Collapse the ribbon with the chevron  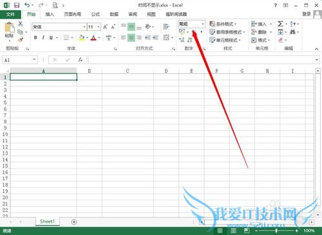(317, 49)
